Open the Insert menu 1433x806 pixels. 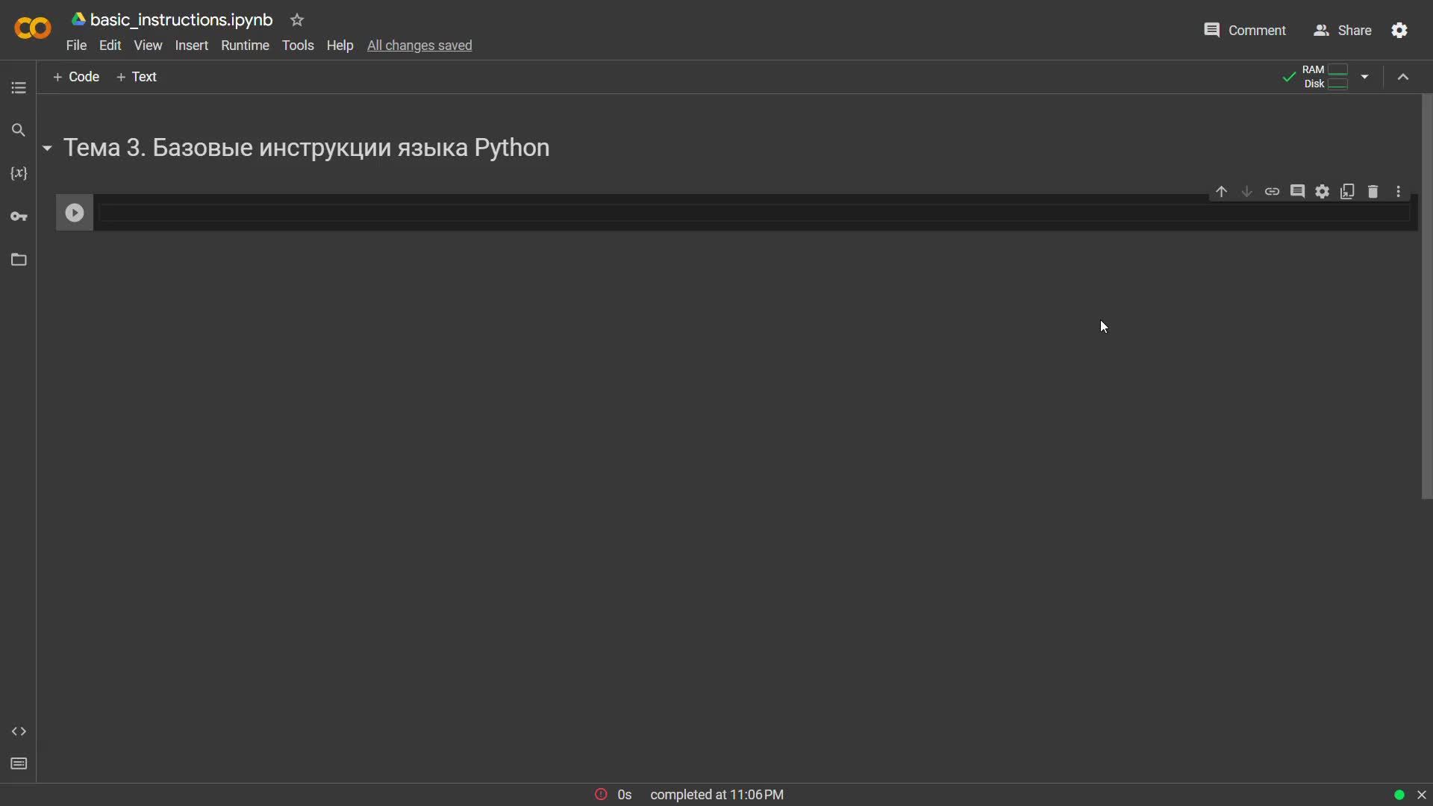pos(192,46)
